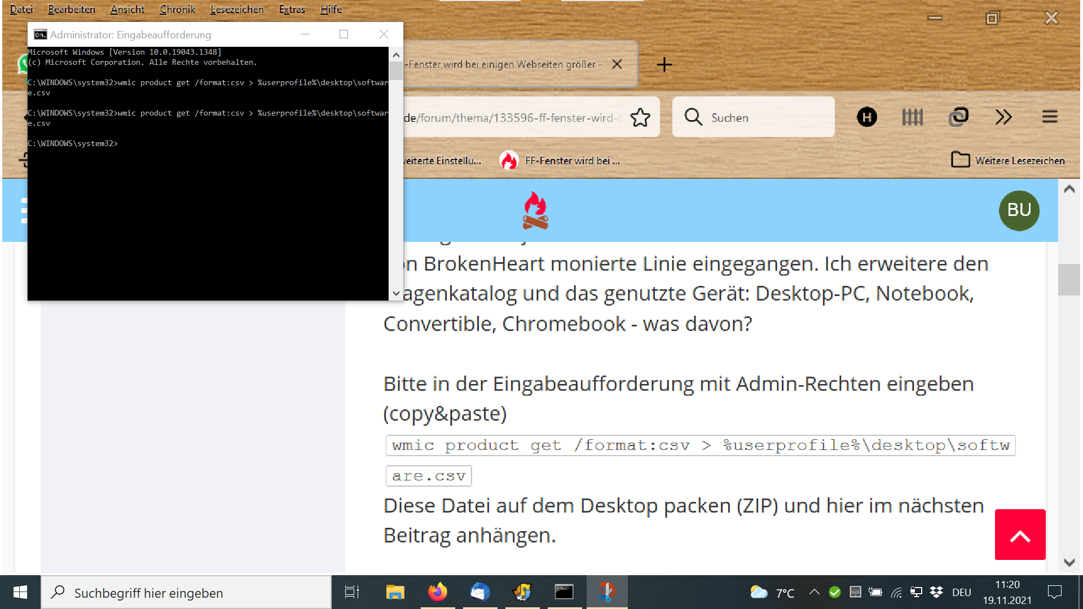Click the page's vertical scrollbar thumb
Image resolution: width=1083 pixels, height=609 pixels.
(x=1069, y=280)
